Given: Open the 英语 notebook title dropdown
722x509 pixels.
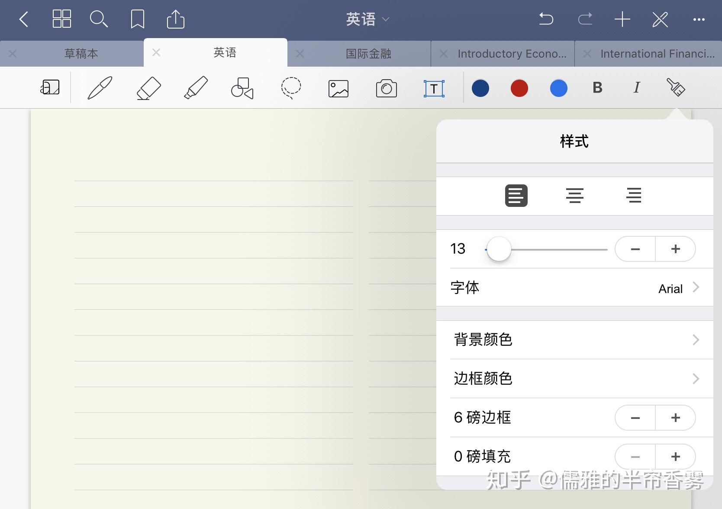Looking at the screenshot, I should coord(368,19).
